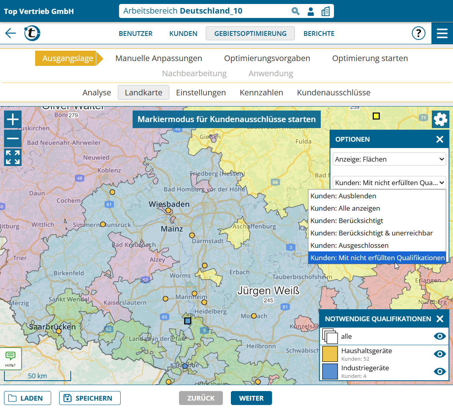The image size is (453, 411).
Task: Toggle visibility of Haushaltsgeräte customers
Action: [439, 354]
